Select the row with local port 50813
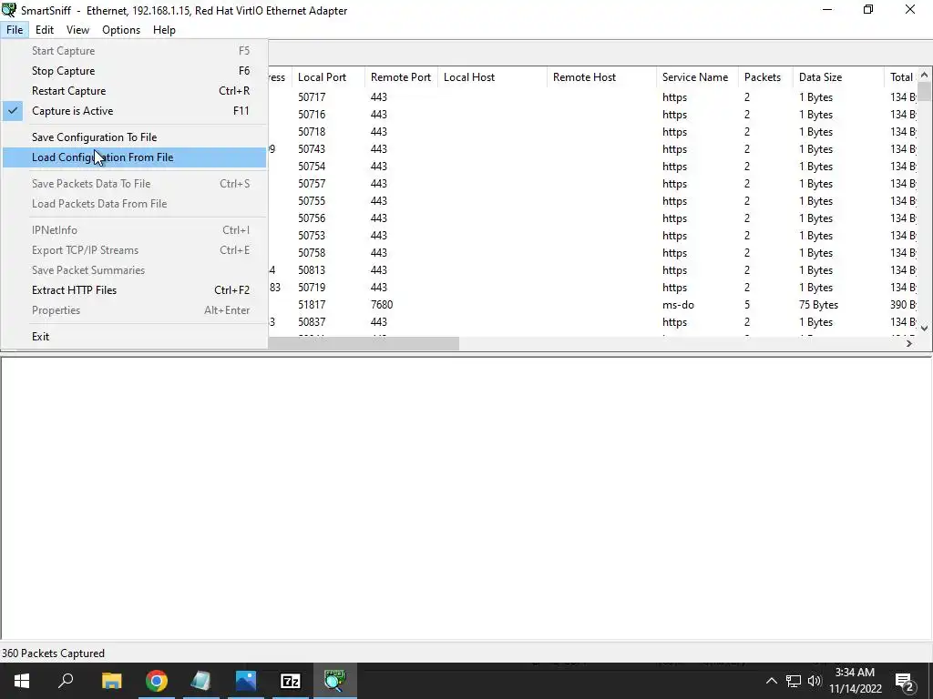This screenshot has height=699, width=933. point(592,270)
